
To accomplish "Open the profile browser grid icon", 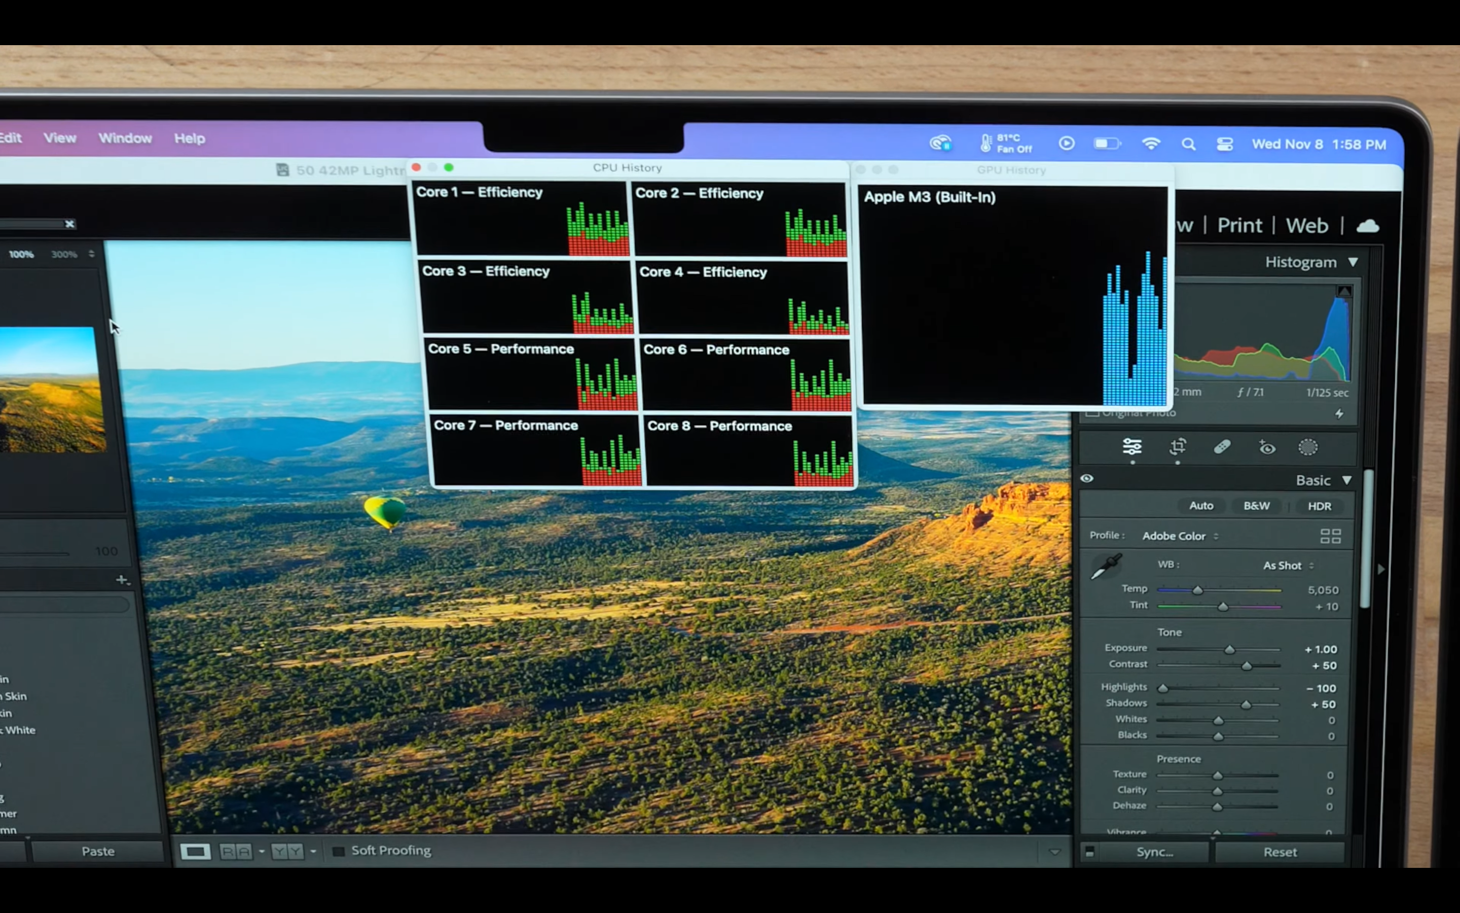I will (x=1330, y=536).
